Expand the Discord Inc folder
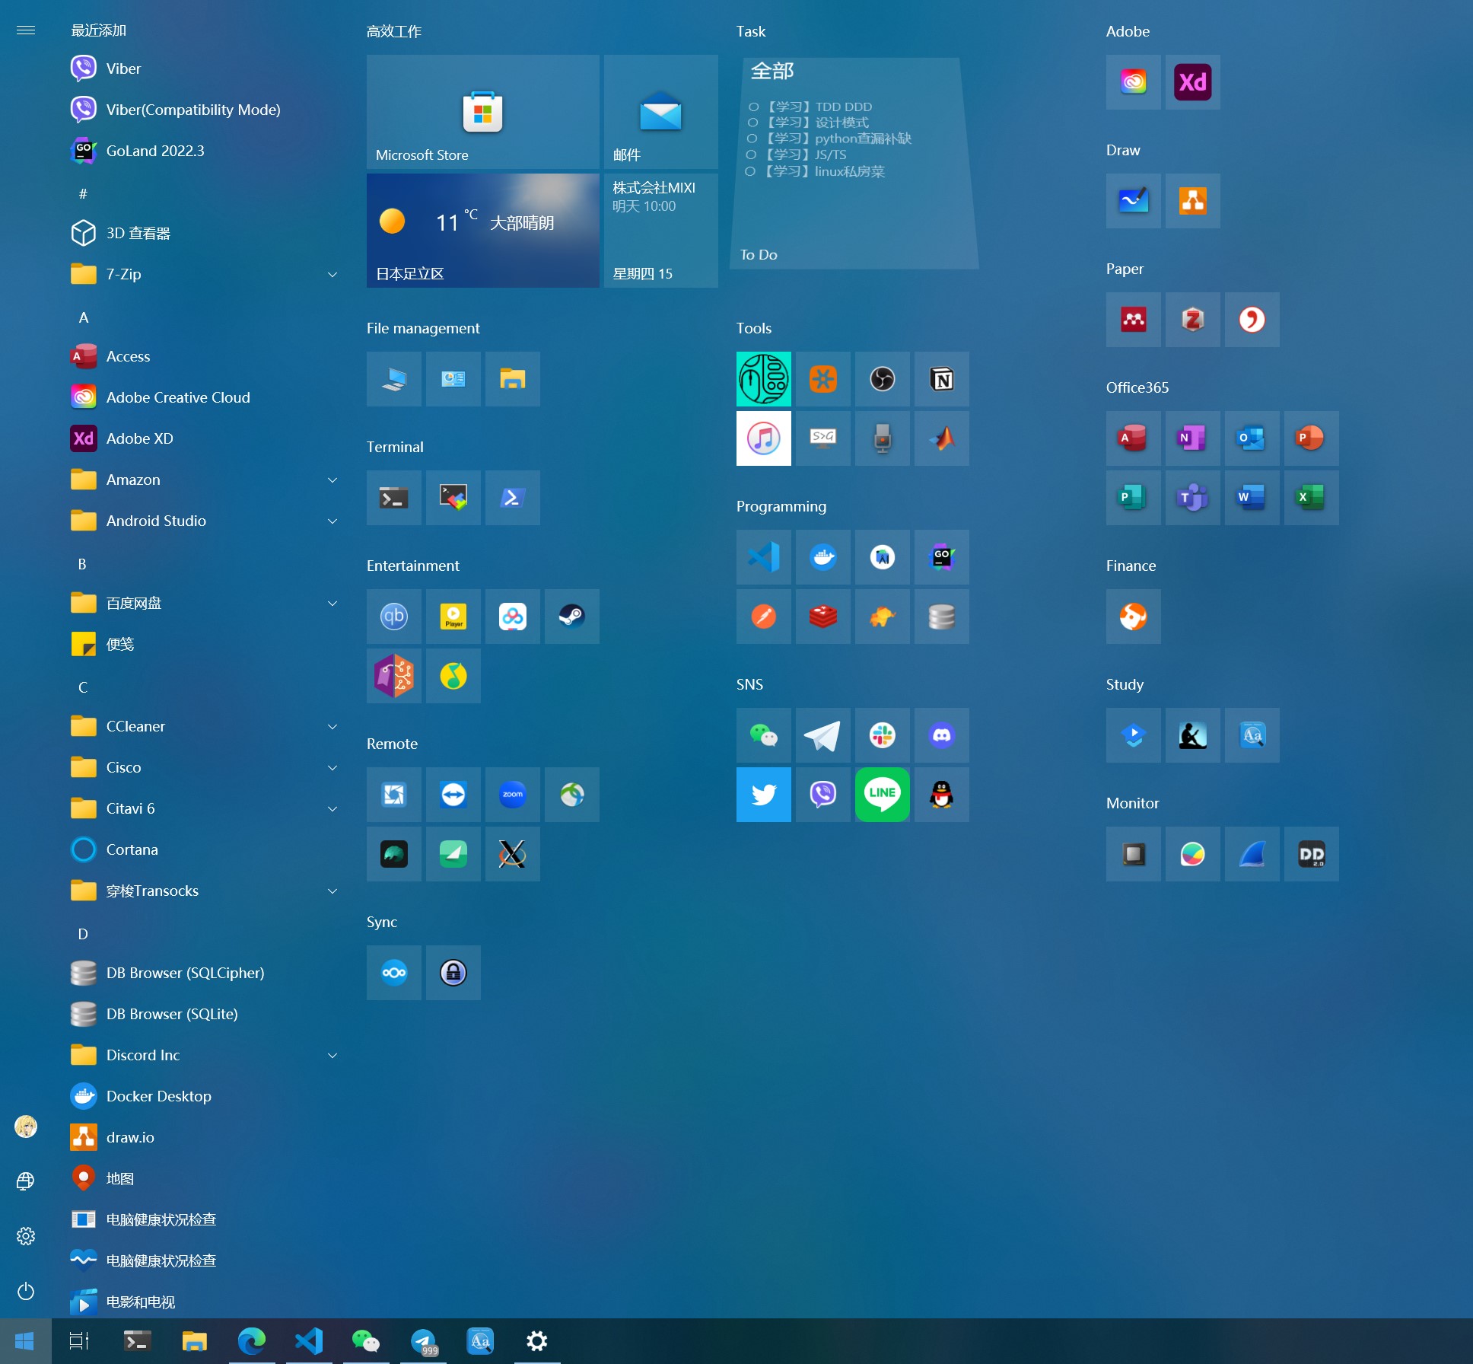 coord(332,1055)
